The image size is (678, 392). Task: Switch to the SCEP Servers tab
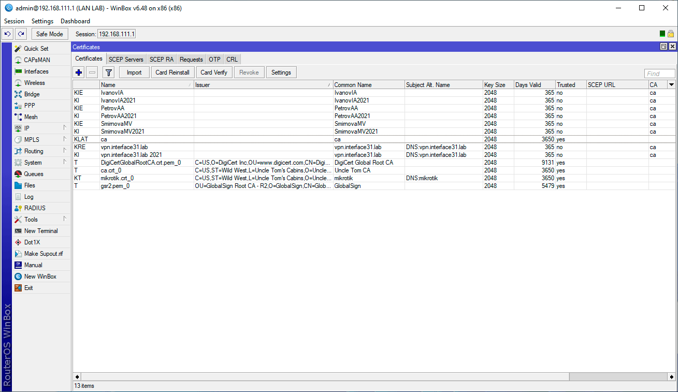pos(126,60)
